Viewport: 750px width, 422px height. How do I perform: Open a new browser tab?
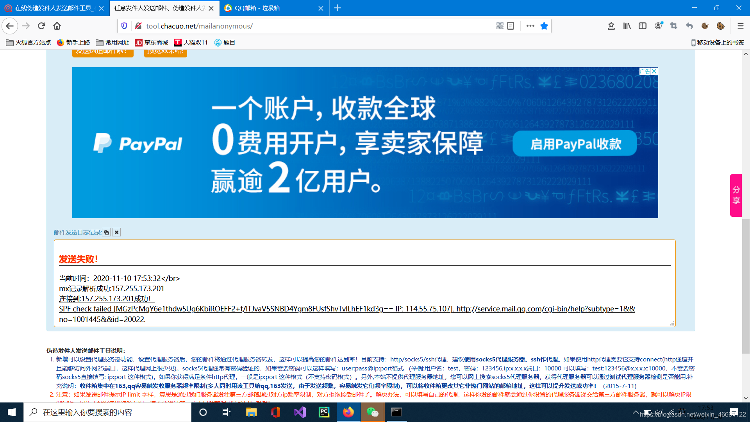pos(337,8)
